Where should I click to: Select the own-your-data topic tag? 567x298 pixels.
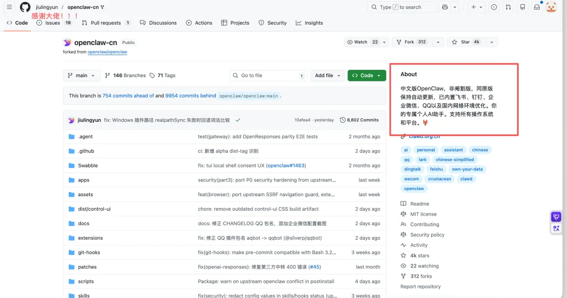point(467,169)
